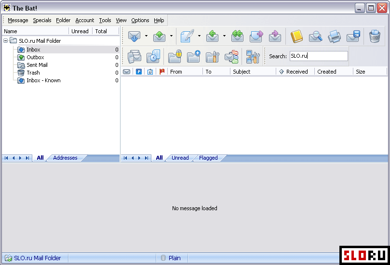Image resolution: width=390 pixels, height=265 pixels.
Task: Switch to Addresses tab in folder pane
Action: tap(65, 158)
